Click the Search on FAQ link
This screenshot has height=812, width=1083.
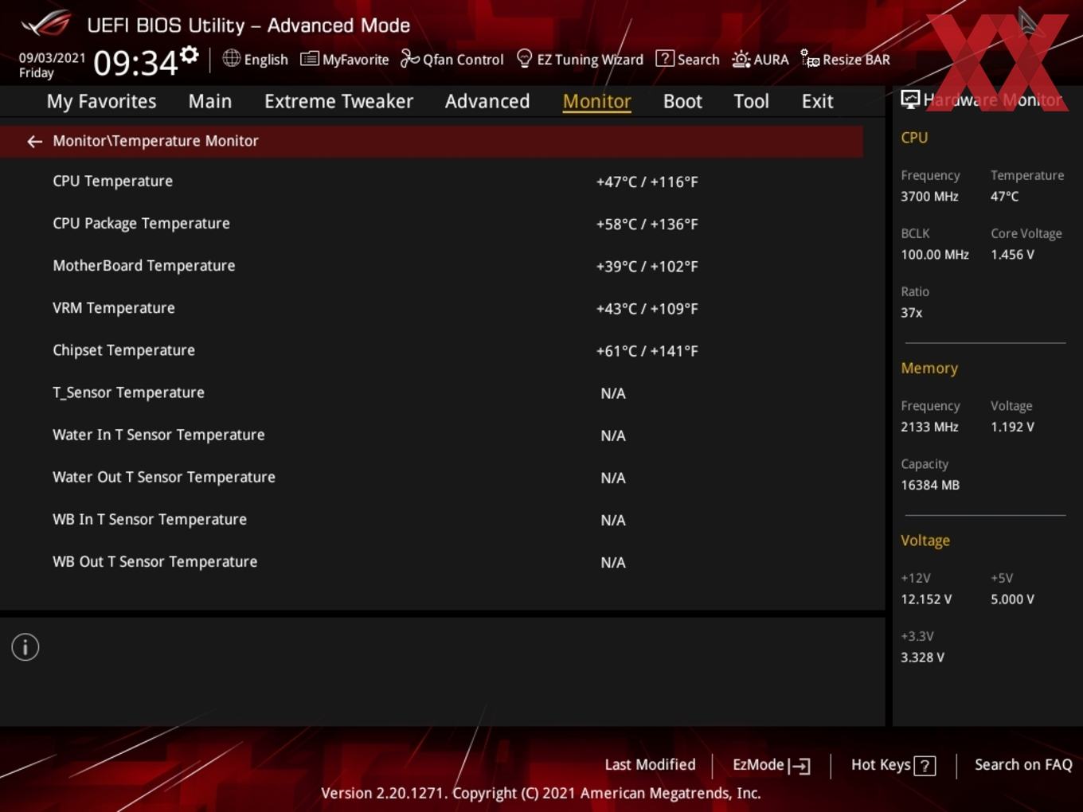[x=1023, y=764]
